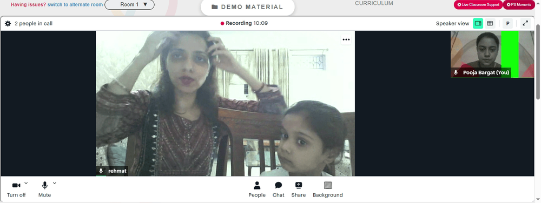
Task: Click switch to alternate room link
Action: [x=75, y=4]
